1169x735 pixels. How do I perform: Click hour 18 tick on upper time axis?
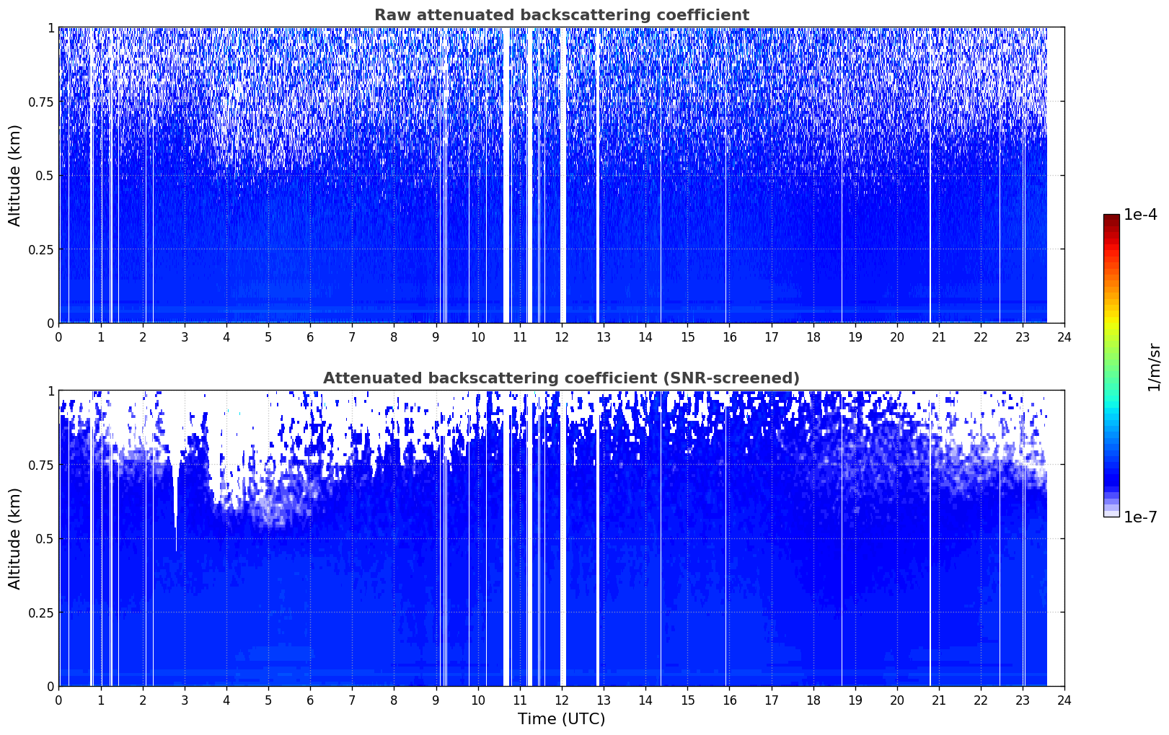pos(813,337)
